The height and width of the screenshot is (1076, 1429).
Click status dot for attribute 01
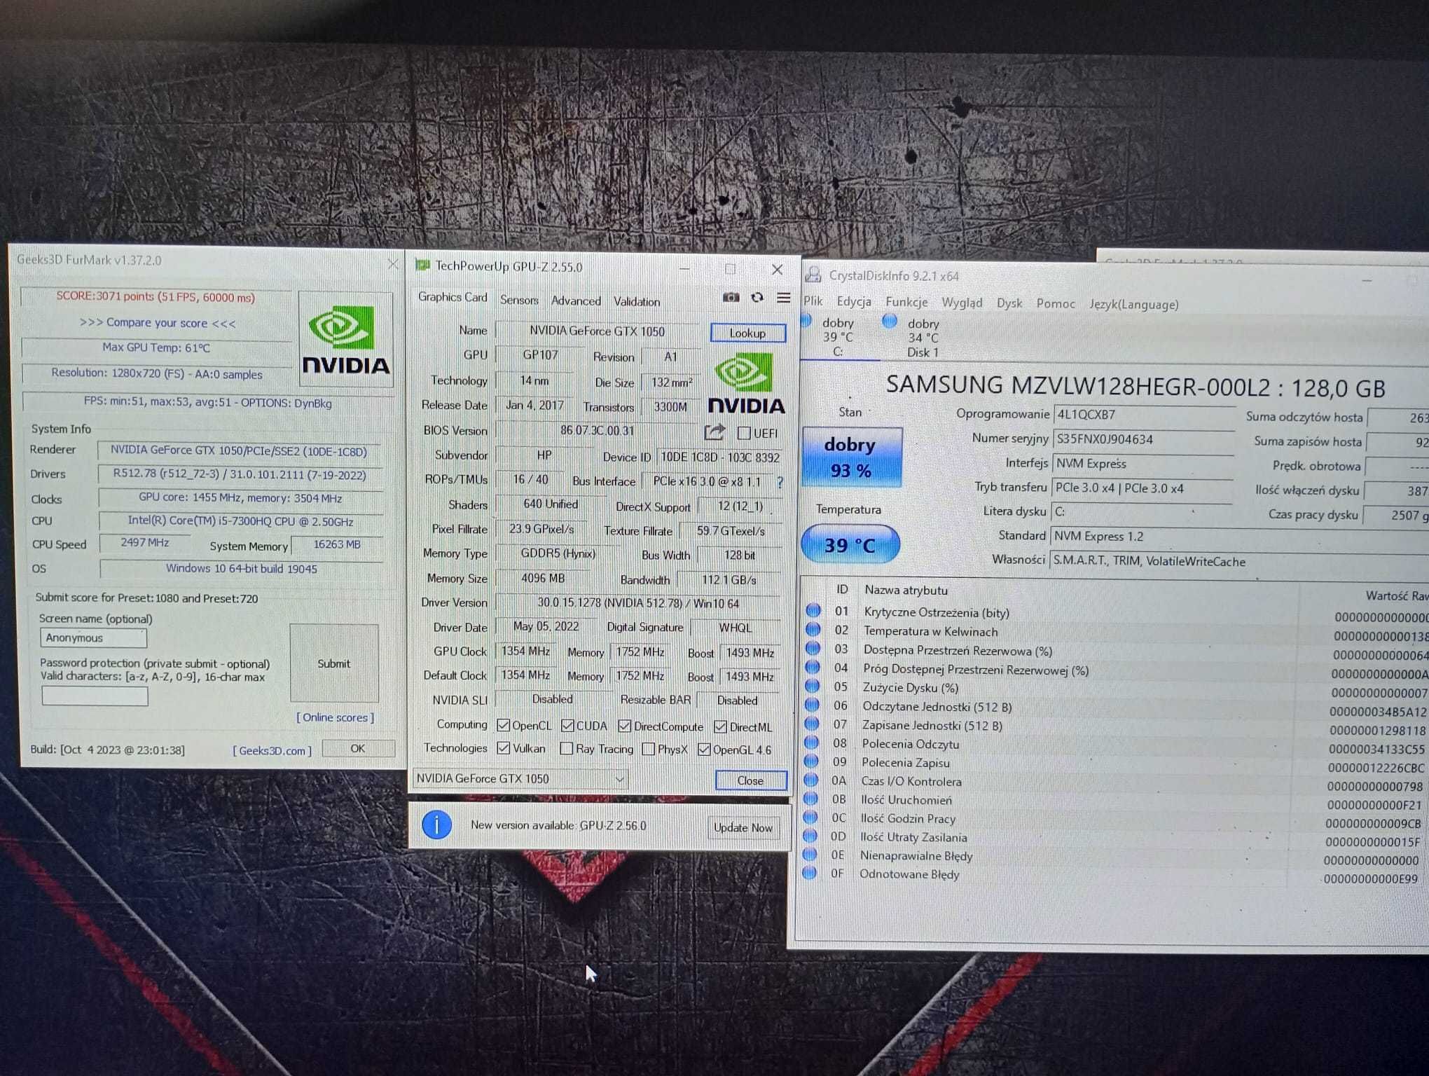pos(813,611)
